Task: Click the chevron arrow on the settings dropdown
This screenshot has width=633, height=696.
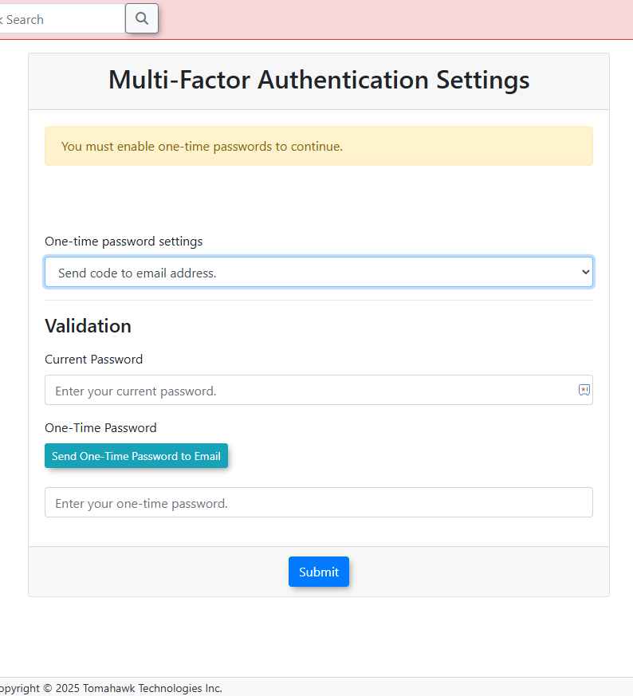Action: click(x=586, y=272)
